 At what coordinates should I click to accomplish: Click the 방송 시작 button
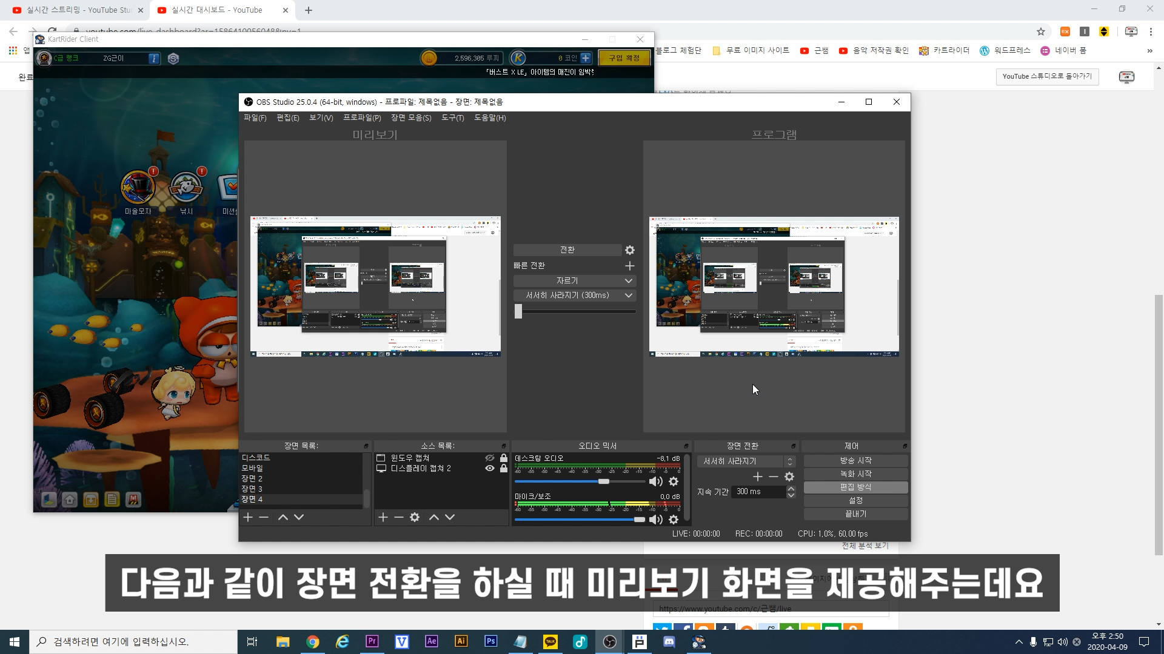click(855, 461)
